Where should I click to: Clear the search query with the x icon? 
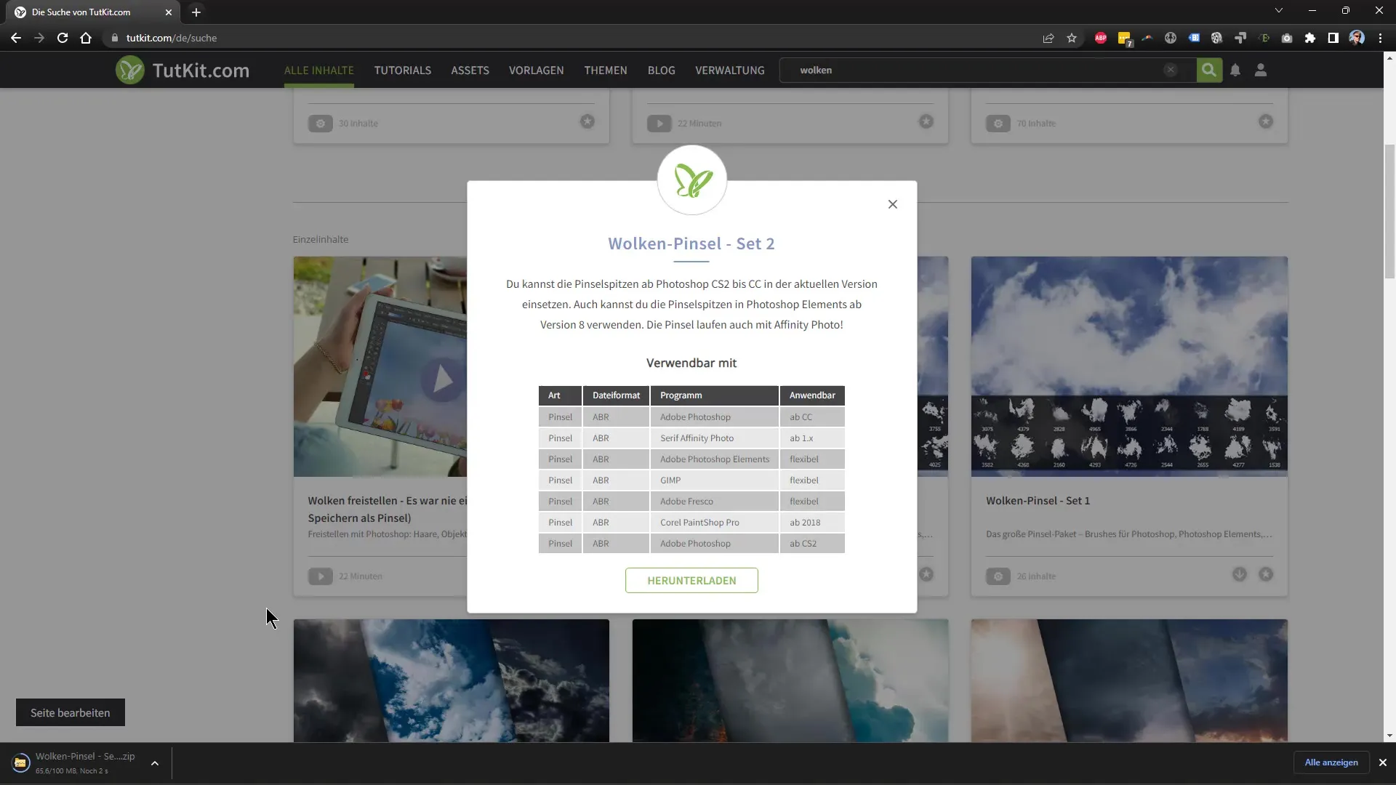coord(1170,70)
